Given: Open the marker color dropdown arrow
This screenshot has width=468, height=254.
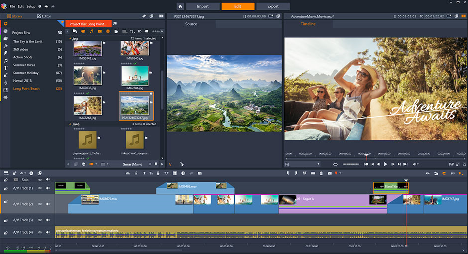Looking at the screenshot, I should [x=340, y=173].
